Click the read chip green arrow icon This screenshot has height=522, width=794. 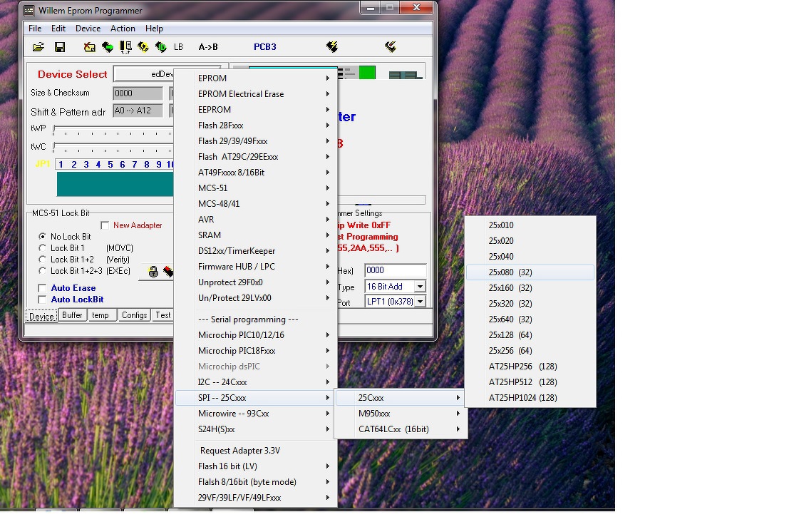(x=108, y=47)
